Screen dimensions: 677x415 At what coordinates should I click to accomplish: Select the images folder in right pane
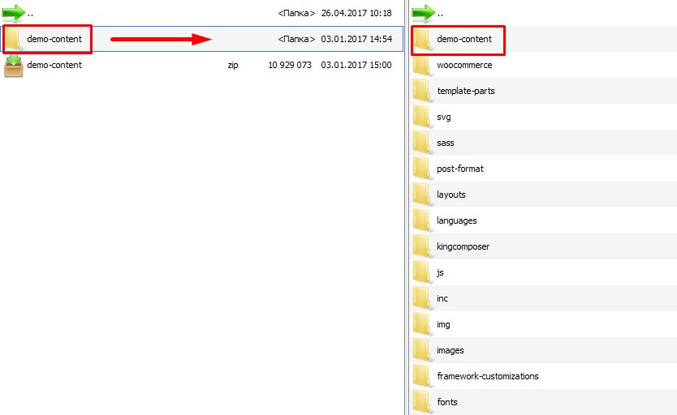coord(451,350)
